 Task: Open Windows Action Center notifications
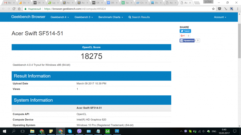click(235, 131)
